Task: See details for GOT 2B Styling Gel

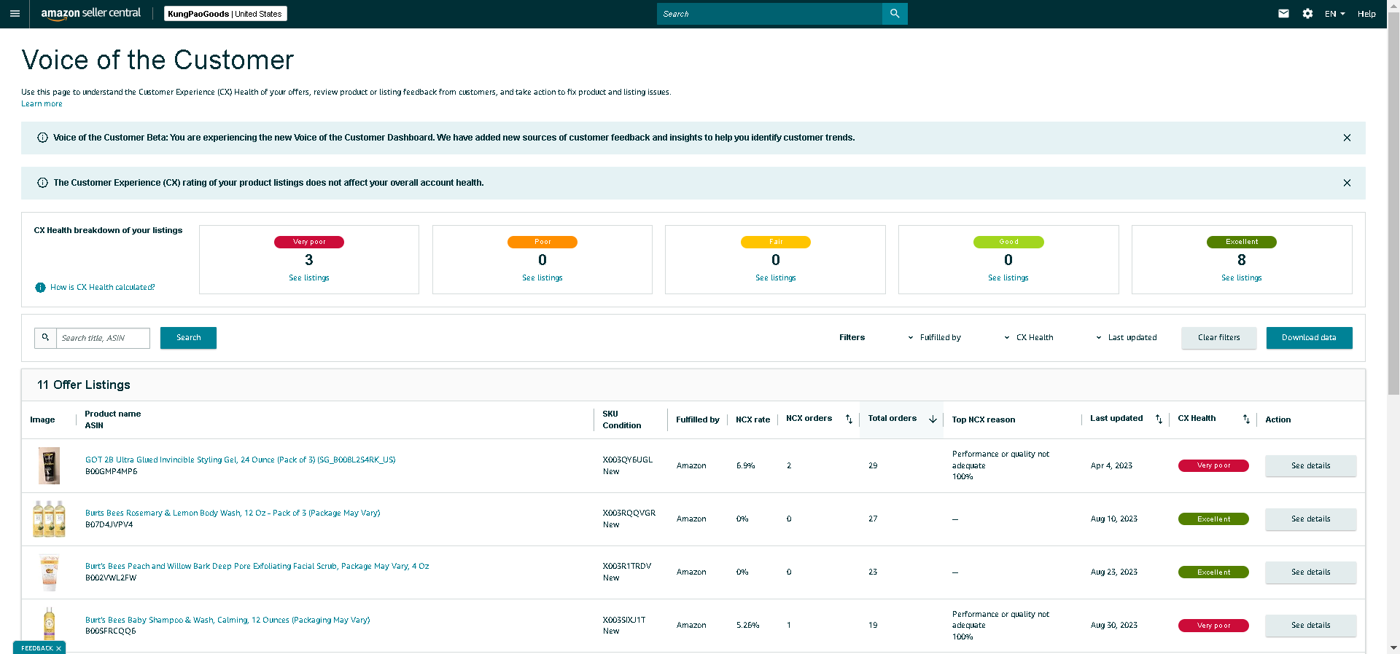Action: (x=1311, y=466)
